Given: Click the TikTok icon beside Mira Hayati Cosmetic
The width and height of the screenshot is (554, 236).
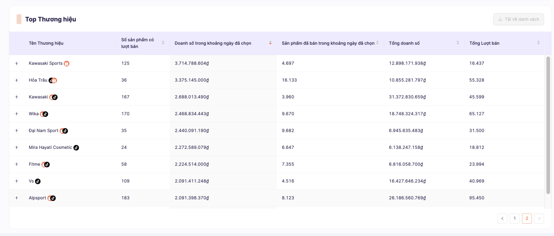Looking at the screenshot, I should point(76,148).
